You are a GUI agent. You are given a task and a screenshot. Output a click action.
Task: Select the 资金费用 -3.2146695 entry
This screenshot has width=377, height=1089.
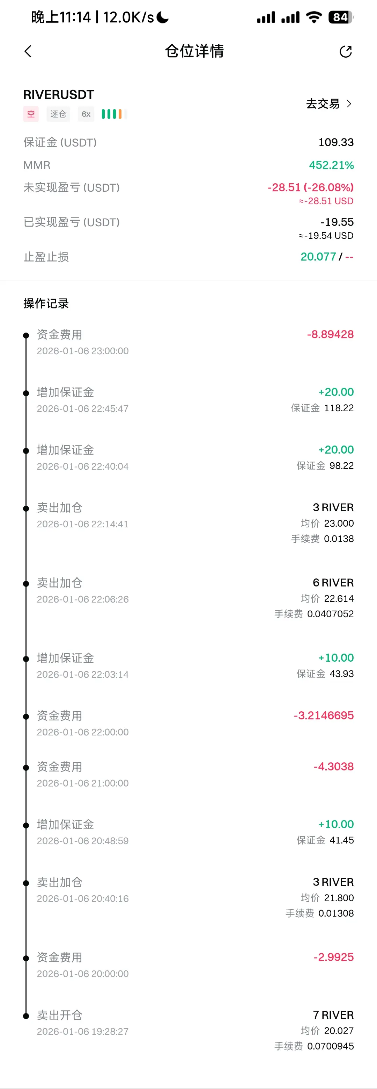[188, 723]
